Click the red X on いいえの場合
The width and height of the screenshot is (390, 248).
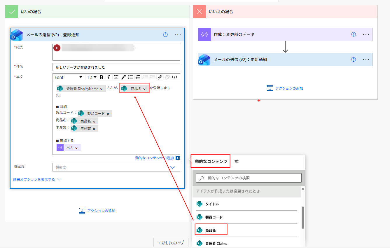[x=200, y=12]
